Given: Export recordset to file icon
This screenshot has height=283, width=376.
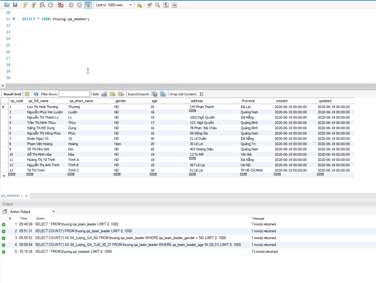Looking at the screenshot, I should [x=154, y=94].
